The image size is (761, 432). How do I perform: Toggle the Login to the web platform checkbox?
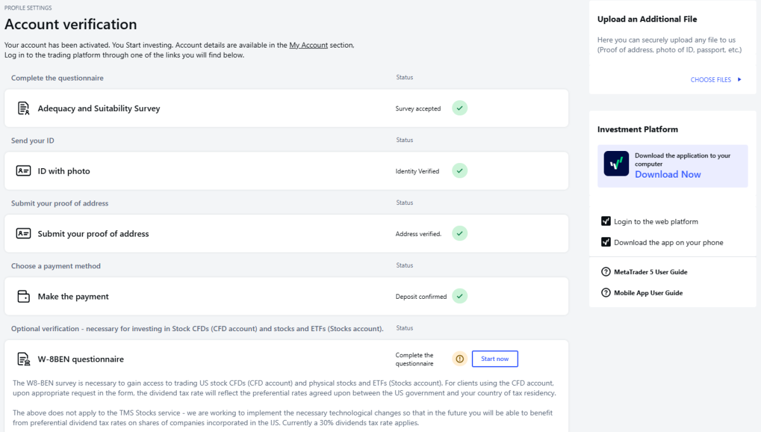(606, 221)
